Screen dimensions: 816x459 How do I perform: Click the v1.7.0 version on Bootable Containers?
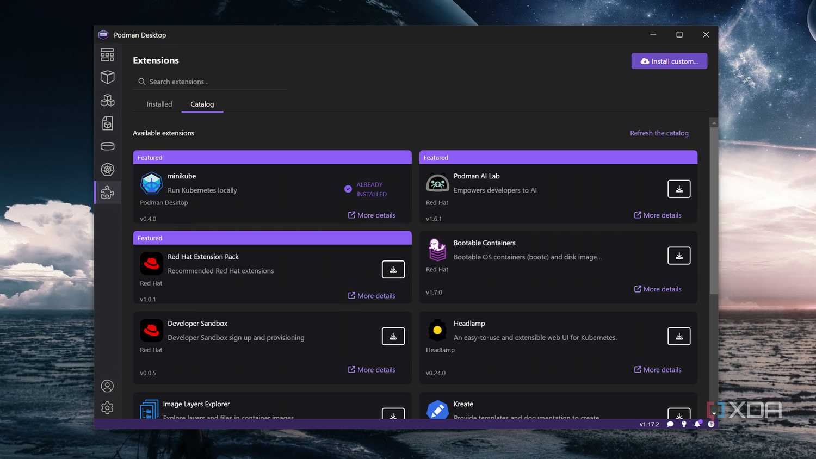click(434, 293)
